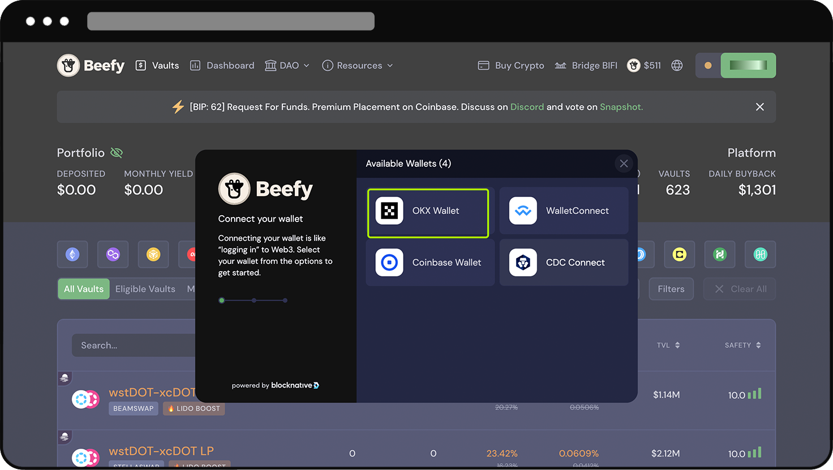Filter by Polygon chain icon

pyautogui.click(x=113, y=255)
